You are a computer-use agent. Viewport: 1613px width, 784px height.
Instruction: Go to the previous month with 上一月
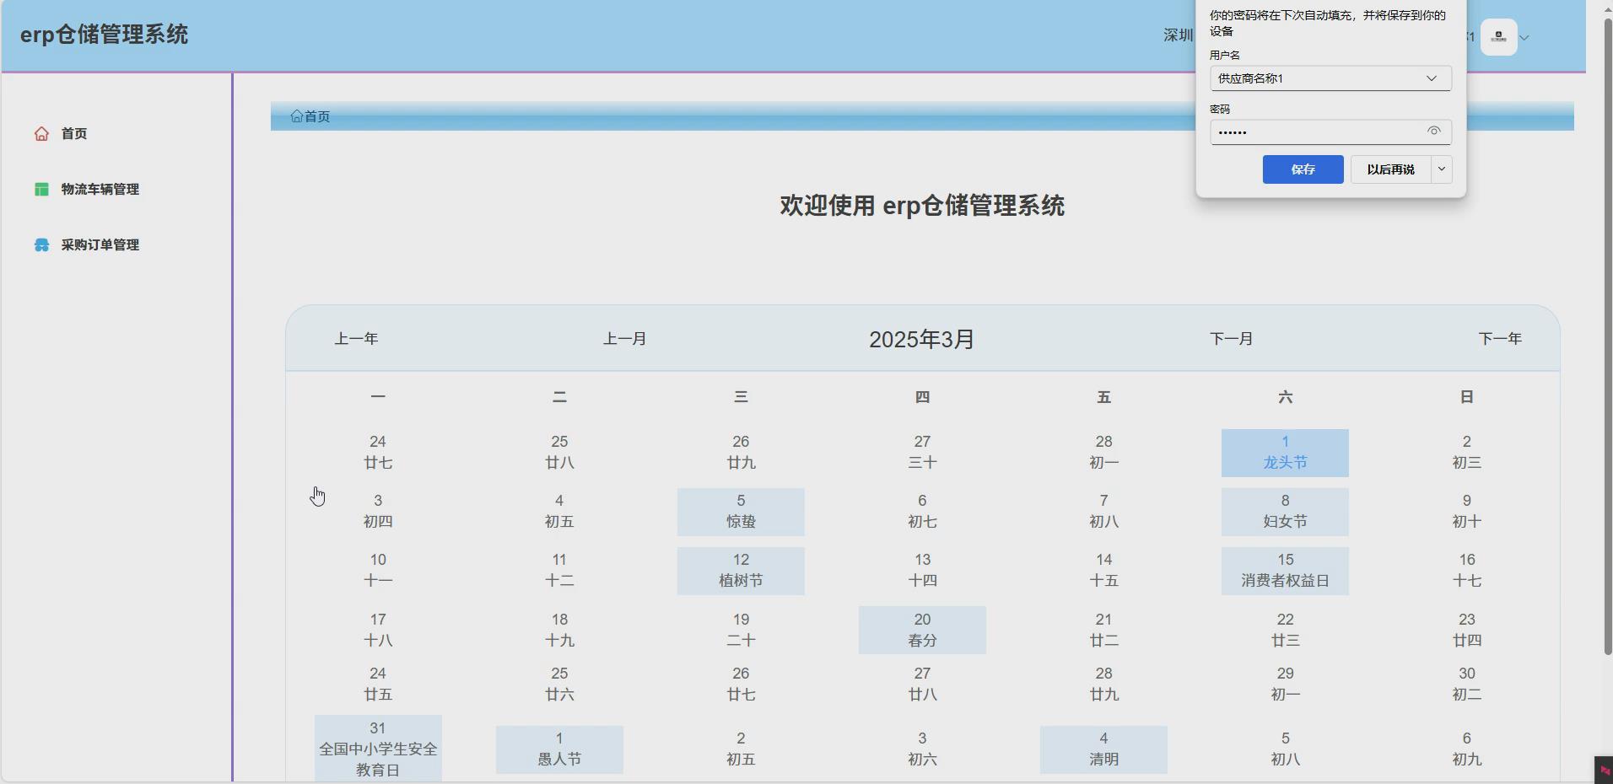pyautogui.click(x=624, y=339)
